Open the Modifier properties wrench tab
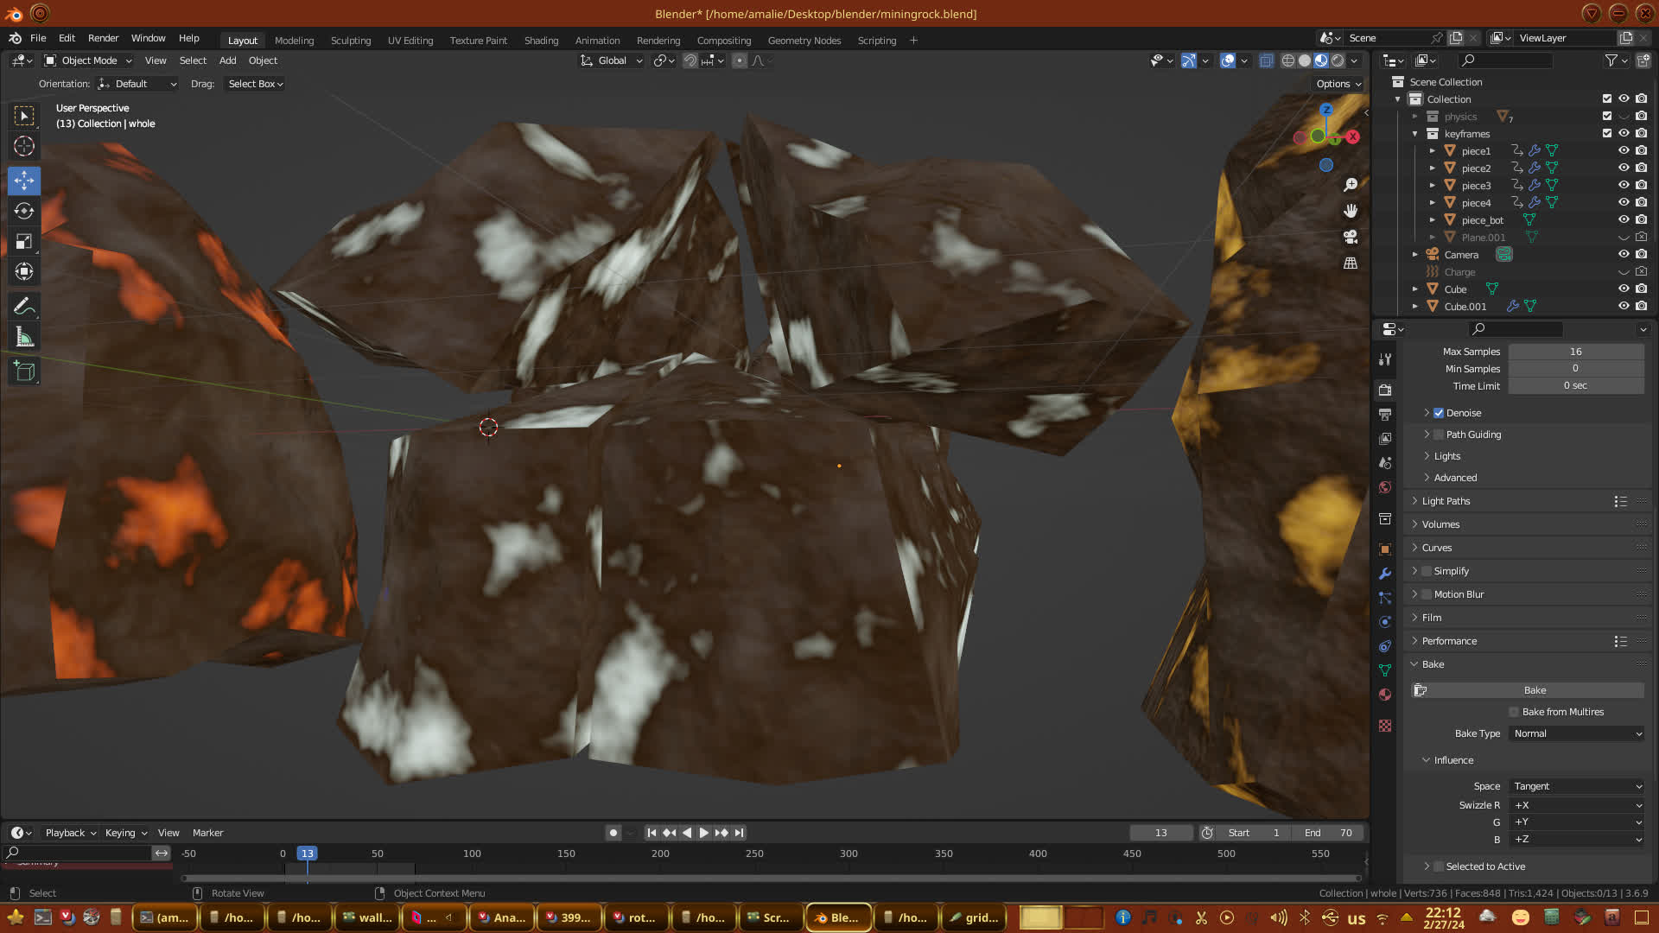Image resolution: width=1659 pixels, height=933 pixels. click(1385, 574)
